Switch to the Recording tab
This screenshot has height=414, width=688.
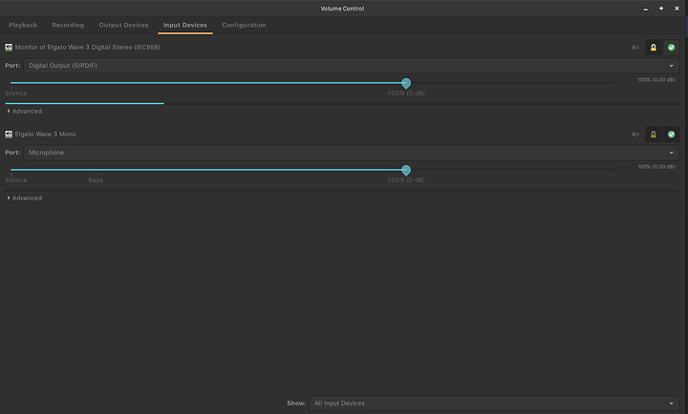pos(68,26)
